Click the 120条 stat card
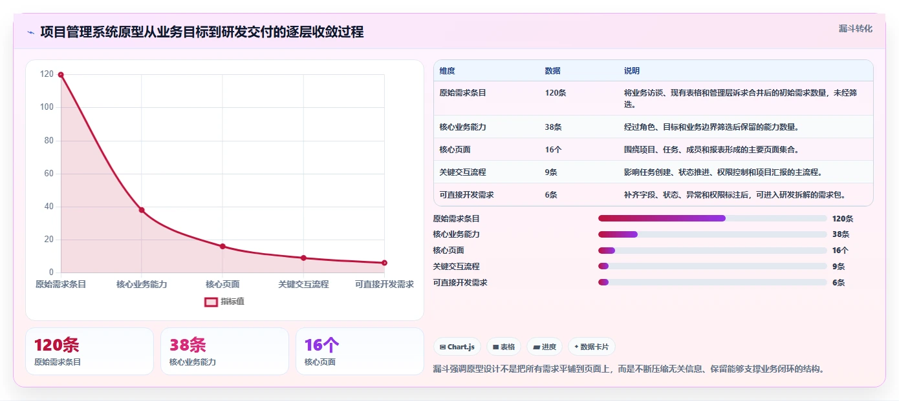Image resolution: width=899 pixels, height=401 pixels. tap(89, 351)
